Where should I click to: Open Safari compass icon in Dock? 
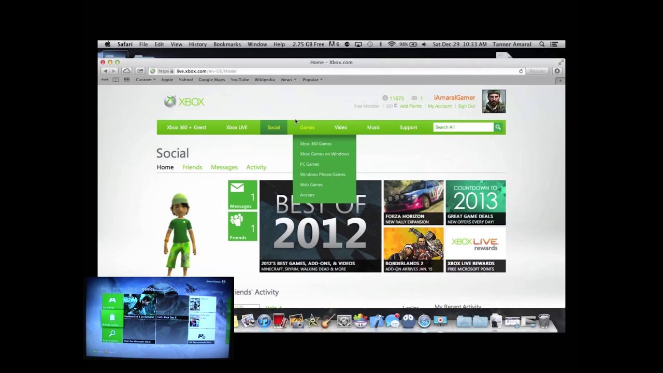tap(425, 321)
